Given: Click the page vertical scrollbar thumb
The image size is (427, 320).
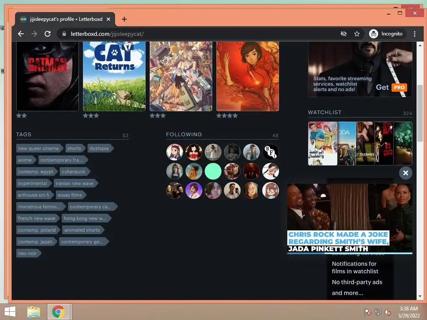Looking at the screenshot, I should point(420,114).
